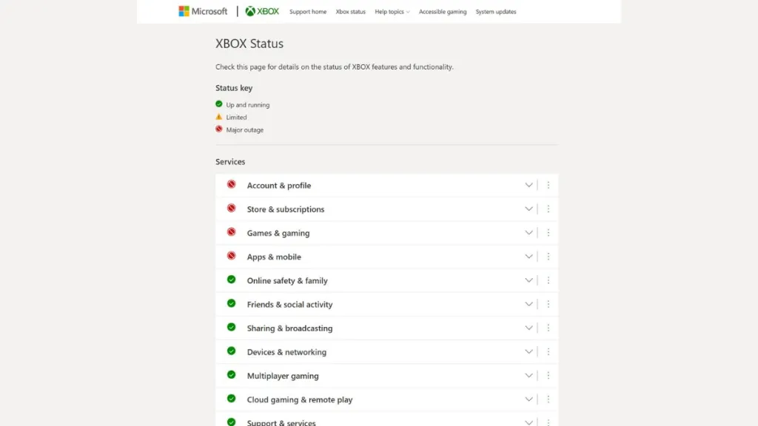Image resolution: width=758 pixels, height=426 pixels.
Task: Open more options for Account & profile
Action: click(x=549, y=185)
